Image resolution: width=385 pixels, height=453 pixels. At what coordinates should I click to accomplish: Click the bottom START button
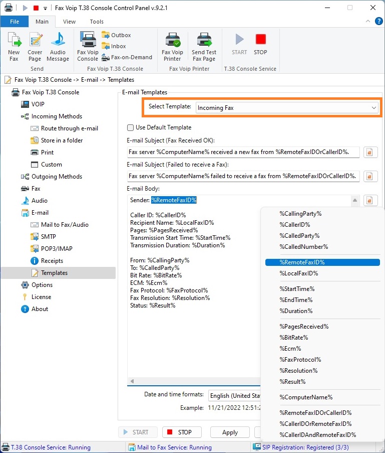pyautogui.click(x=138, y=432)
